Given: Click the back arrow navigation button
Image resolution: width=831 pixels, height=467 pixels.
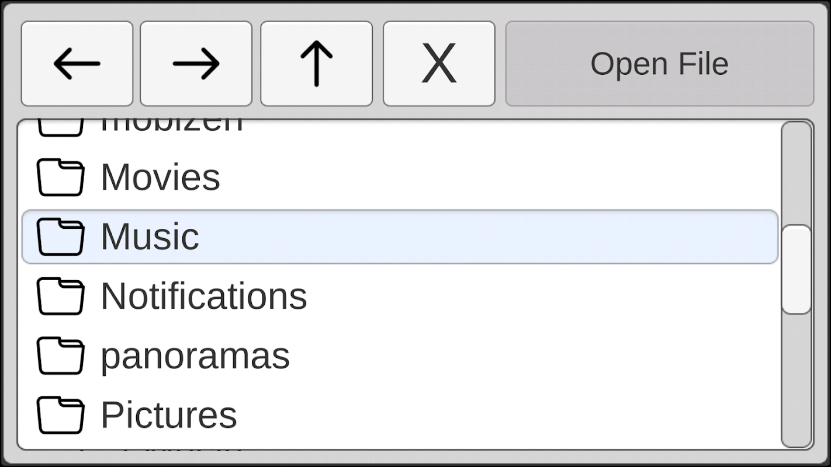Looking at the screenshot, I should coord(77,64).
